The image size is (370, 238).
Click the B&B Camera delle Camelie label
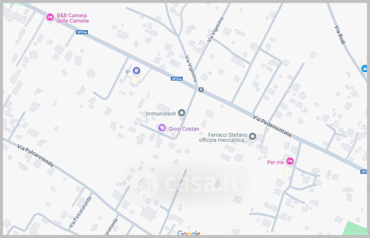tap(73, 18)
